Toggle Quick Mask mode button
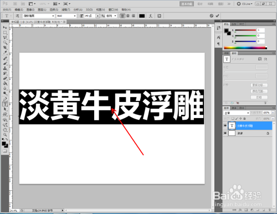 (5, 151)
